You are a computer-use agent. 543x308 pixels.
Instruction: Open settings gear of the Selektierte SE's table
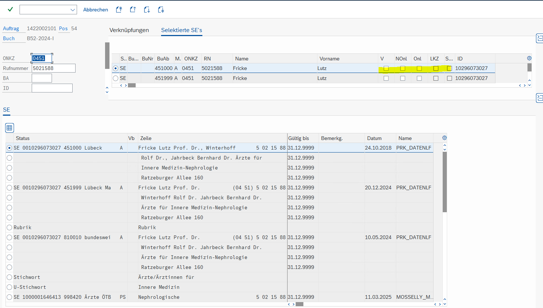(x=529, y=58)
